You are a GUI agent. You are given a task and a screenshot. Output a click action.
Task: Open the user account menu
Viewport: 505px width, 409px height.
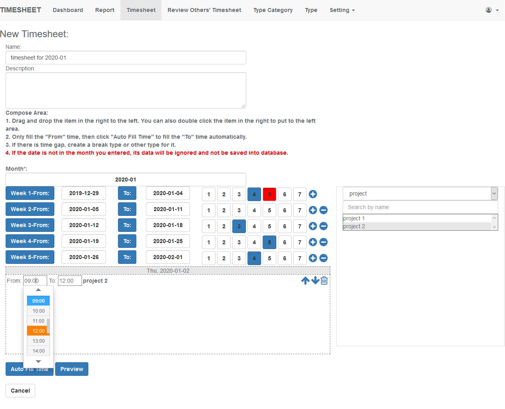(x=492, y=10)
